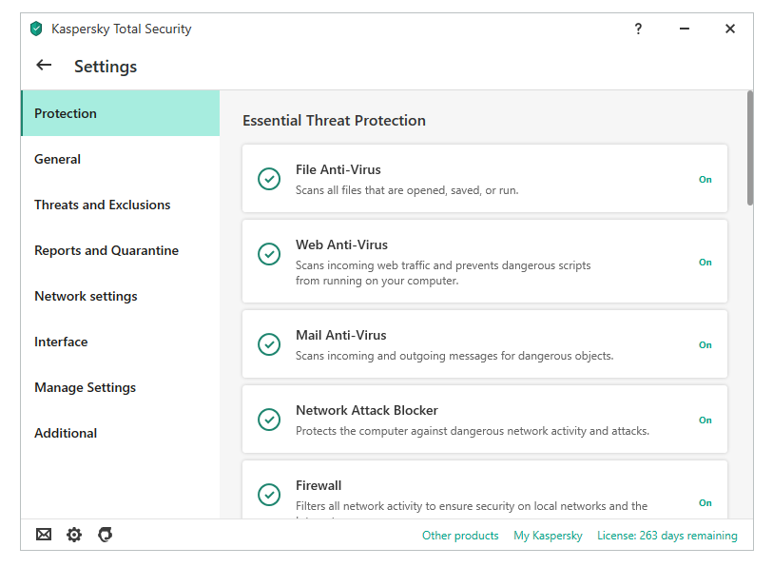Select the Protection settings tab
This screenshot has width=773, height=567.
[x=121, y=113]
